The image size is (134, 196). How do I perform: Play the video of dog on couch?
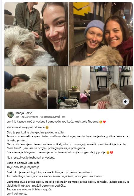tap(112, 87)
